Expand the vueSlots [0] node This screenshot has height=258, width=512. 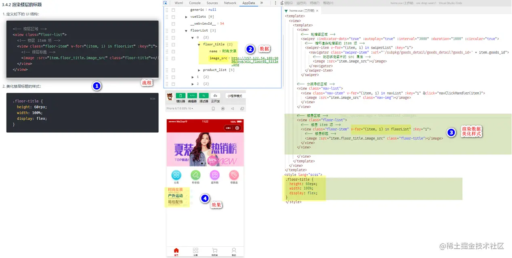(x=186, y=17)
